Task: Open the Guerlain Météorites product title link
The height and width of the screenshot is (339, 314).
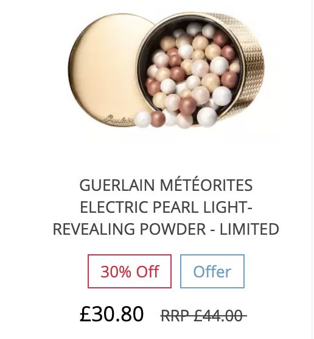Action: (166, 207)
